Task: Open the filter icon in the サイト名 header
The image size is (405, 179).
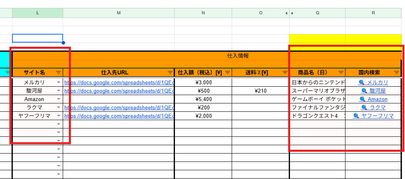Action: (x=59, y=72)
